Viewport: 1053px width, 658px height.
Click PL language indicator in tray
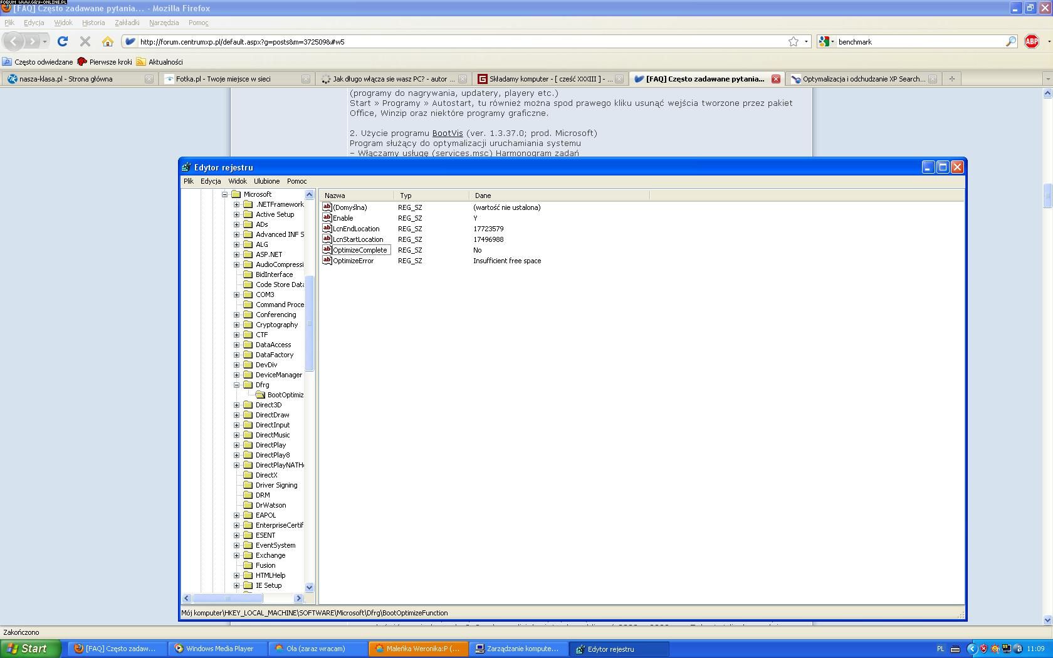click(x=940, y=649)
